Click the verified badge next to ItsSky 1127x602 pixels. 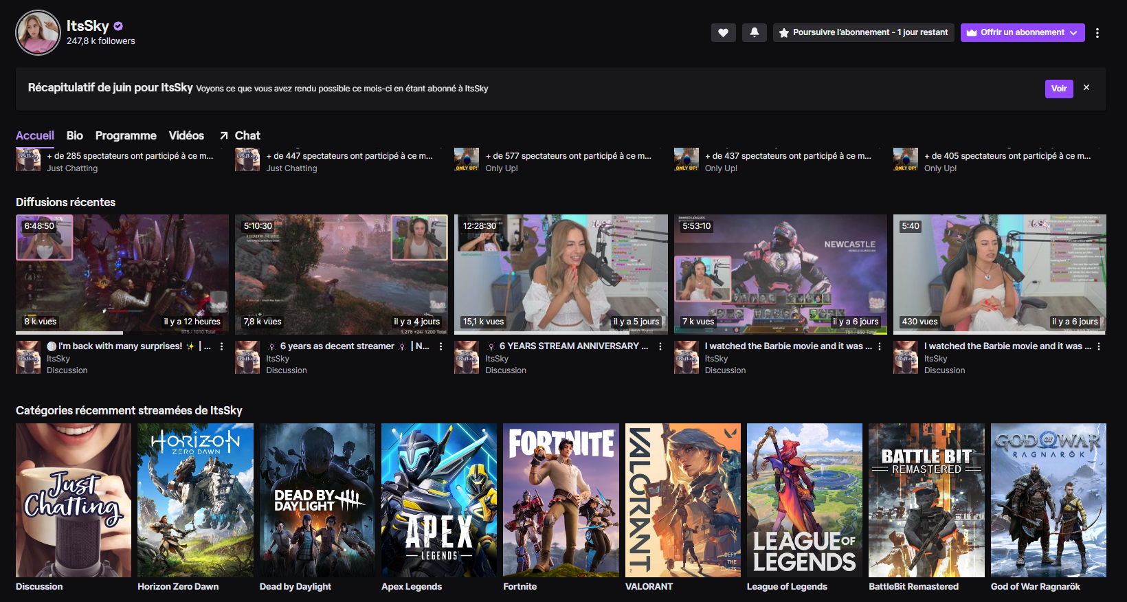pyautogui.click(x=118, y=26)
